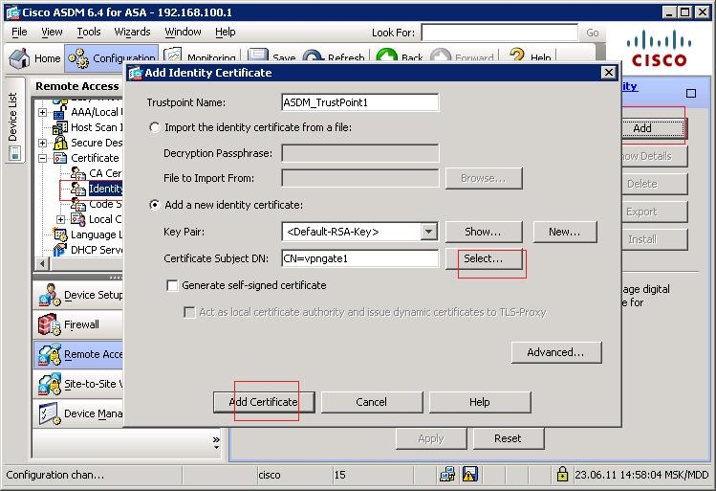Select Import the identity certificate from file
This screenshot has width=716, height=491.
155,127
